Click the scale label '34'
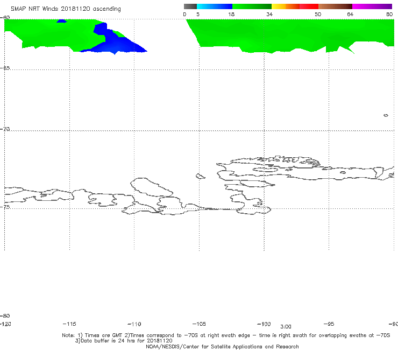The height and width of the screenshot is (350, 398). pyautogui.click(x=269, y=14)
